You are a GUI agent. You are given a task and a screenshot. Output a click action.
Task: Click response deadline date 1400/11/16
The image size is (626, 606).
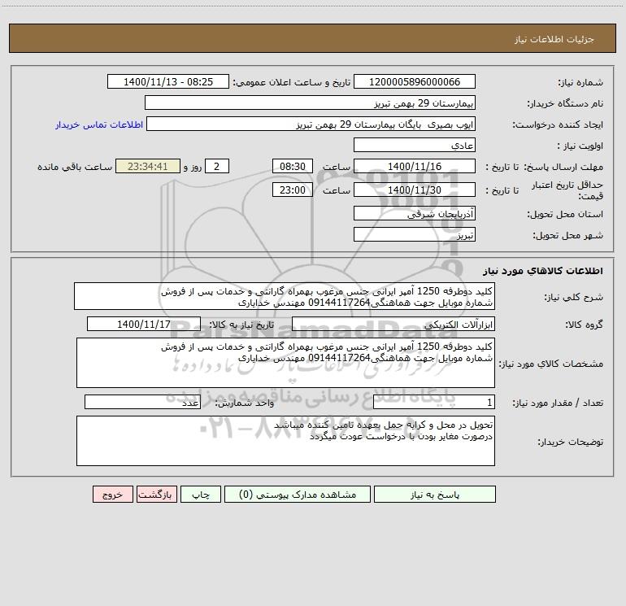(415, 166)
